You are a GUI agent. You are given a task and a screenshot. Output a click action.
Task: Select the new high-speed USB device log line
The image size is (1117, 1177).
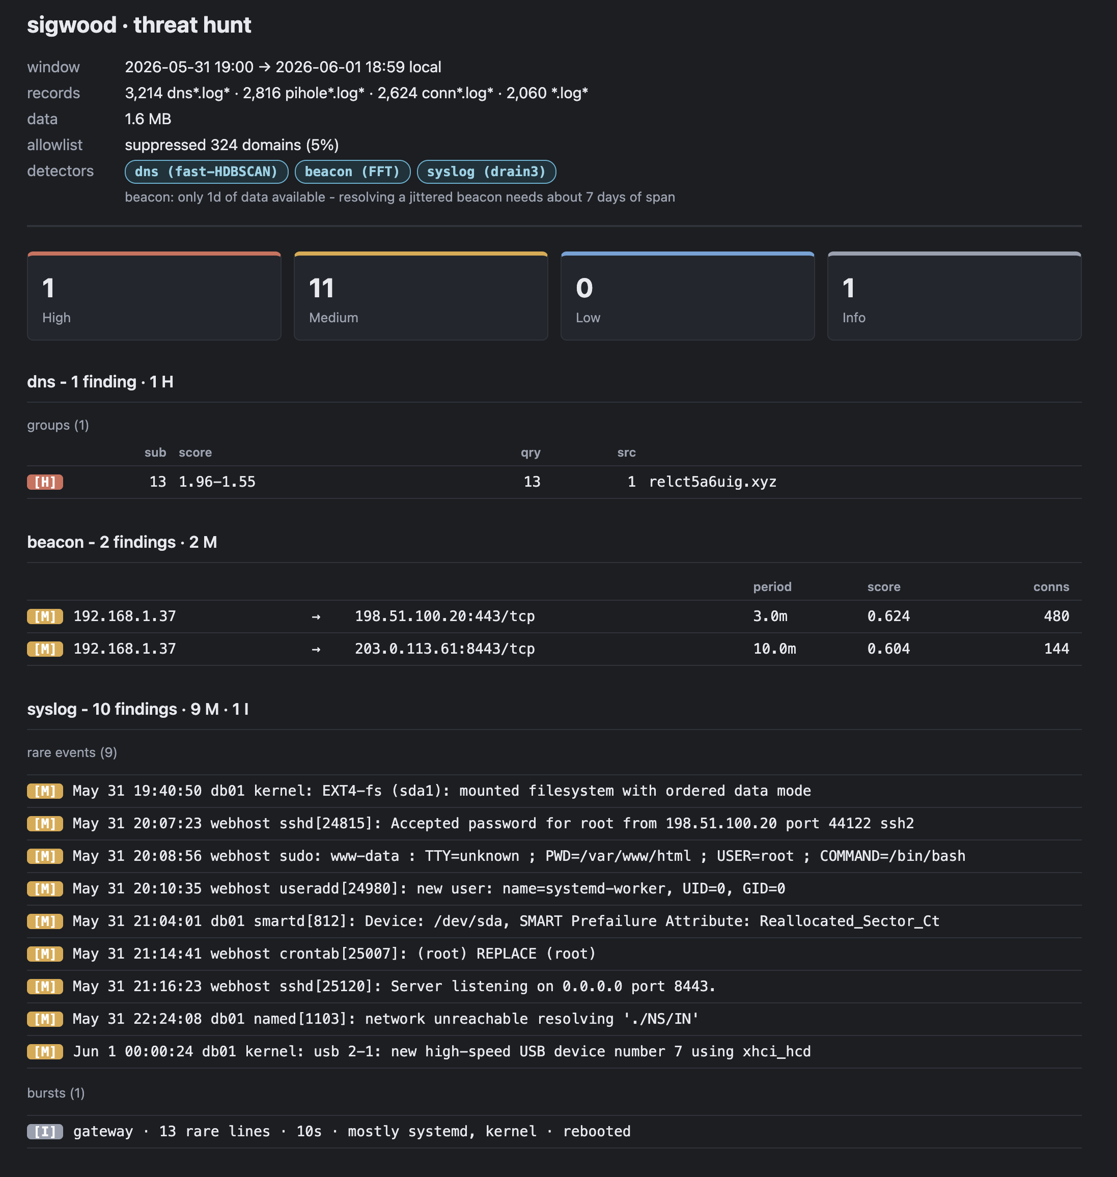(442, 1052)
